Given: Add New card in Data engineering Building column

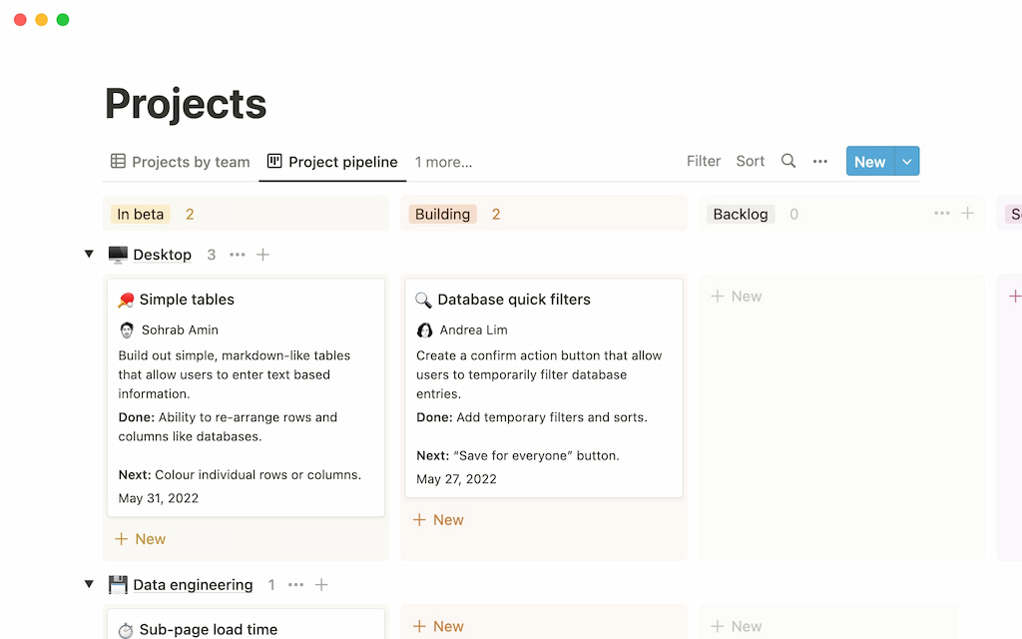Looking at the screenshot, I should click(438, 626).
